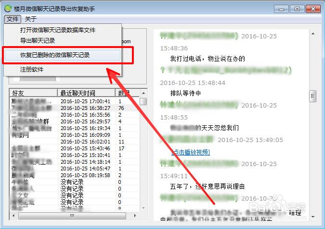
Task: Select the row dated 2016-10-25 15:10:41
Action: (75, 155)
